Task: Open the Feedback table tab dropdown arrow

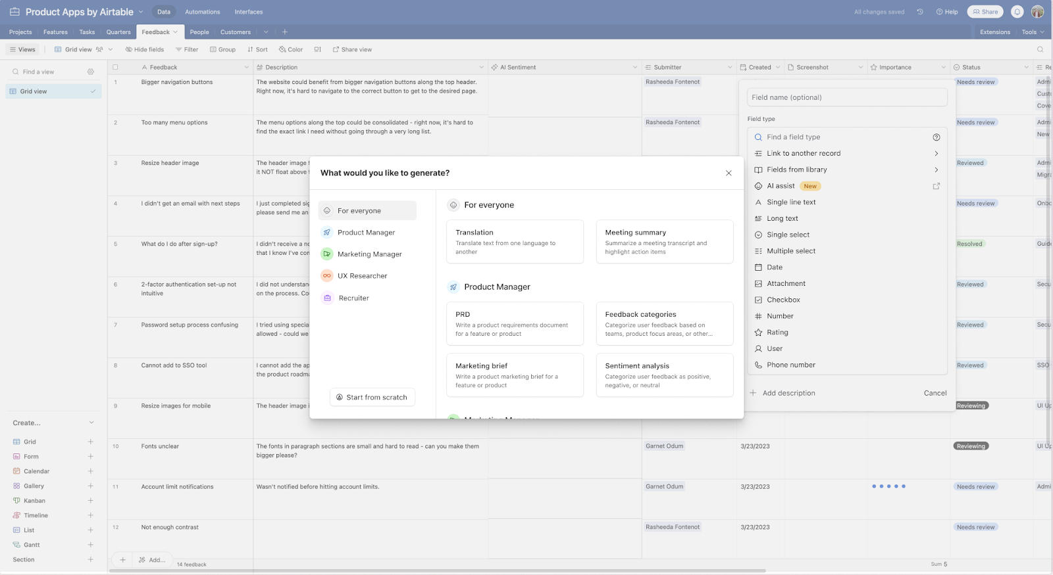Action: pos(176,32)
